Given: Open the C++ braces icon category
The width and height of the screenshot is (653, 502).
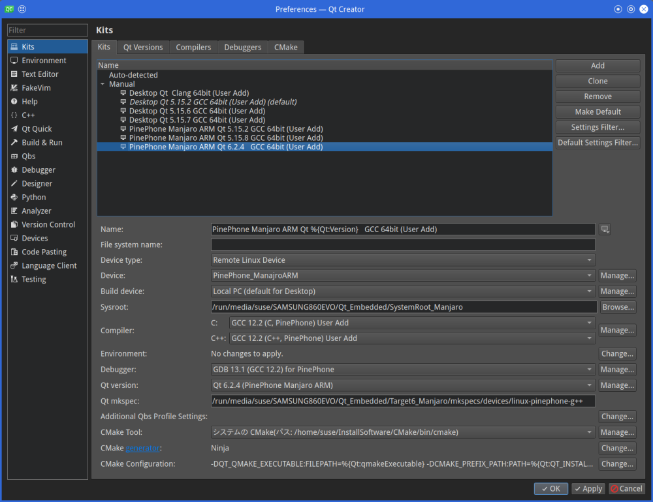Looking at the screenshot, I should (x=14, y=115).
